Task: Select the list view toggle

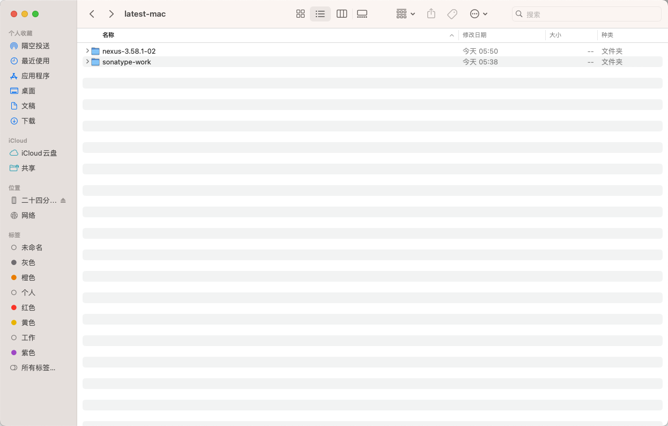Action: [x=320, y=14]
